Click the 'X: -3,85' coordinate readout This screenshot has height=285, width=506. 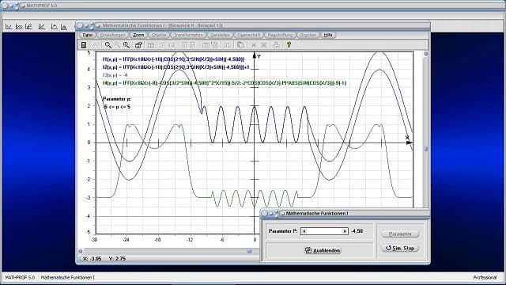pyautogui.click(x=93, y=259)
